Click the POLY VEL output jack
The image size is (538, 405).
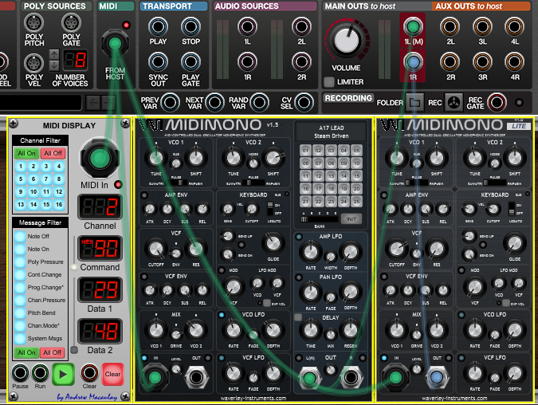(x=33, y=64)
